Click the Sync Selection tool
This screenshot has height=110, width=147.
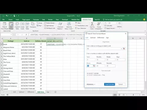click(81, 28)
